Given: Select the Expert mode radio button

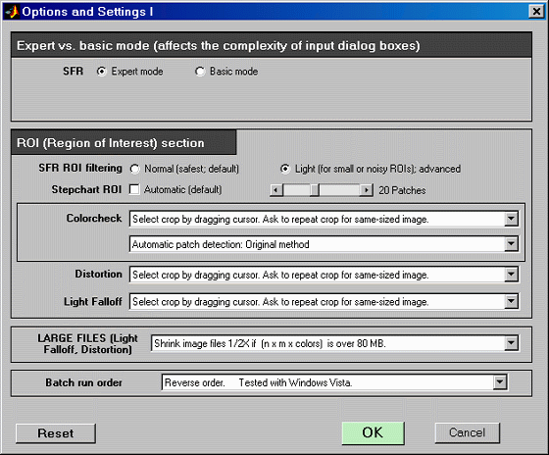Looking at the screenshot, I should [101, 72].
